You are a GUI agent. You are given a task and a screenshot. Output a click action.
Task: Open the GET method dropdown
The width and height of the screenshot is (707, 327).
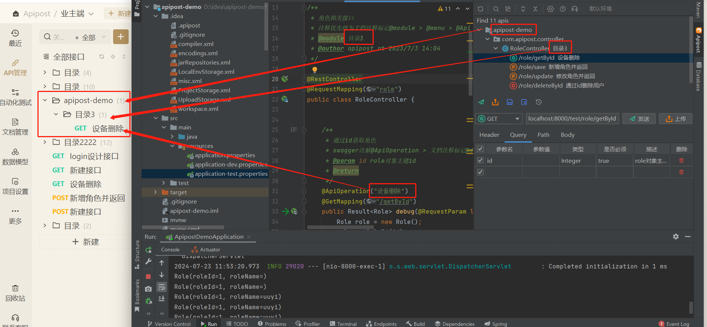pos(499,119)
